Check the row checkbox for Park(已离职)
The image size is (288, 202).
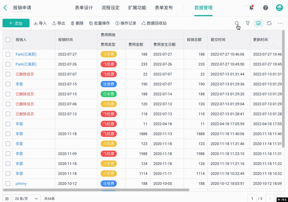coord(8,54)
